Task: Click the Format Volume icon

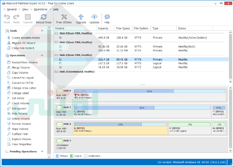Action: 9,124
